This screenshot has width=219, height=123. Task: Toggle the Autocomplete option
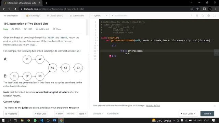click(119, 16)
